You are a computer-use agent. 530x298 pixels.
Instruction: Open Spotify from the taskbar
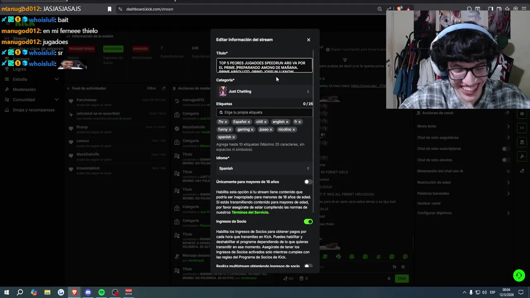[101, 292]
